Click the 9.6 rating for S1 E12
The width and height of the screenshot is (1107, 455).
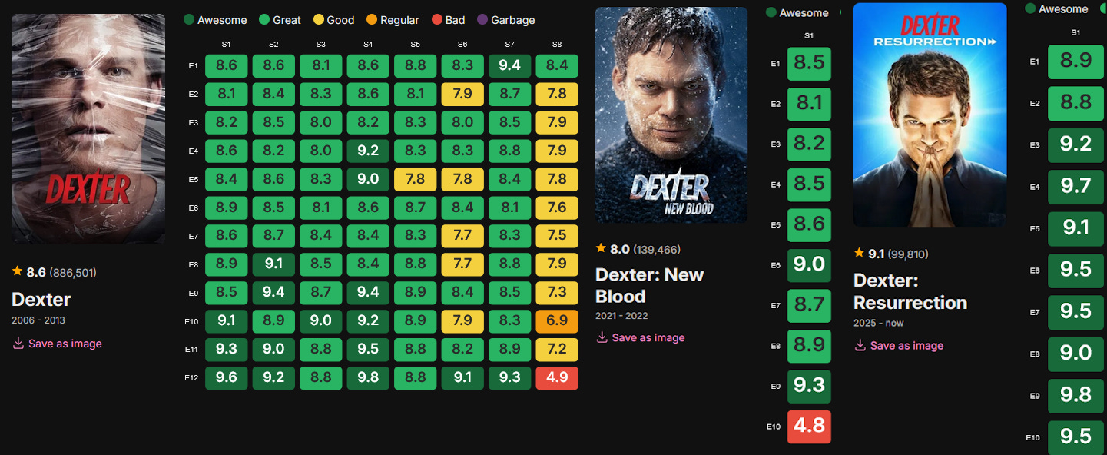click(226, 378)
